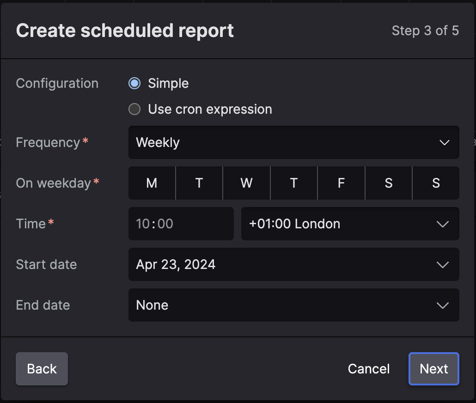Pick Wednesday in the weekday row
The image size is (476, 403).
(x=246, y=183)
